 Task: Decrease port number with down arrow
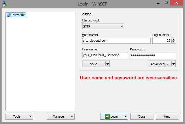(173, 42)
